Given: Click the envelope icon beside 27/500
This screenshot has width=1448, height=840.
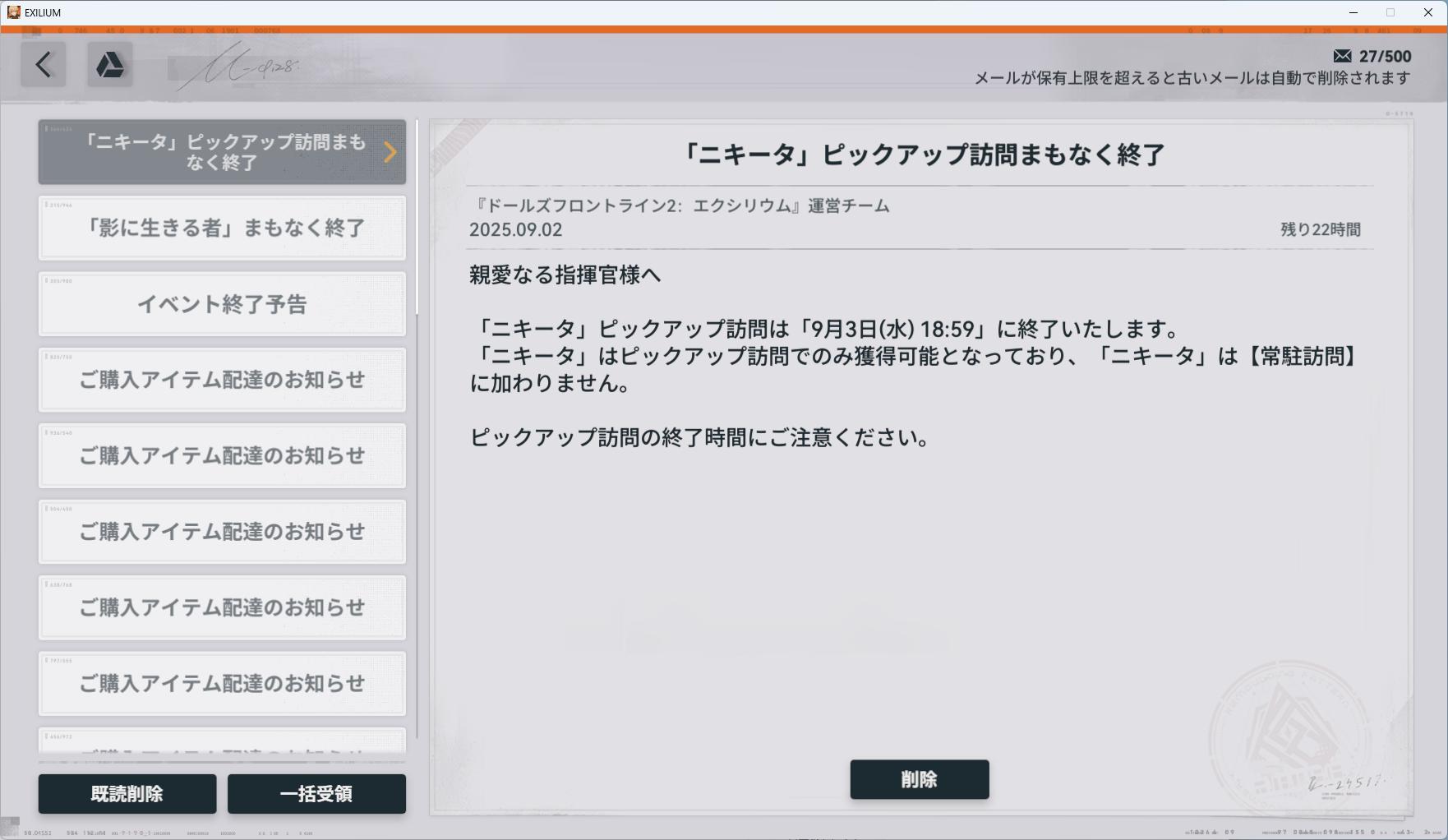Looking at the screenshot, I should pos(1342,56).
